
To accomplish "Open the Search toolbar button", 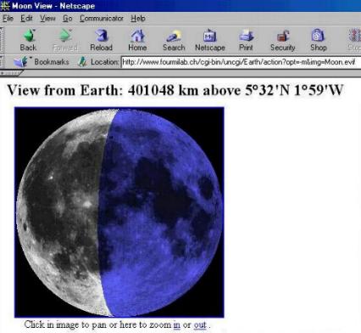I will (174, 40).
